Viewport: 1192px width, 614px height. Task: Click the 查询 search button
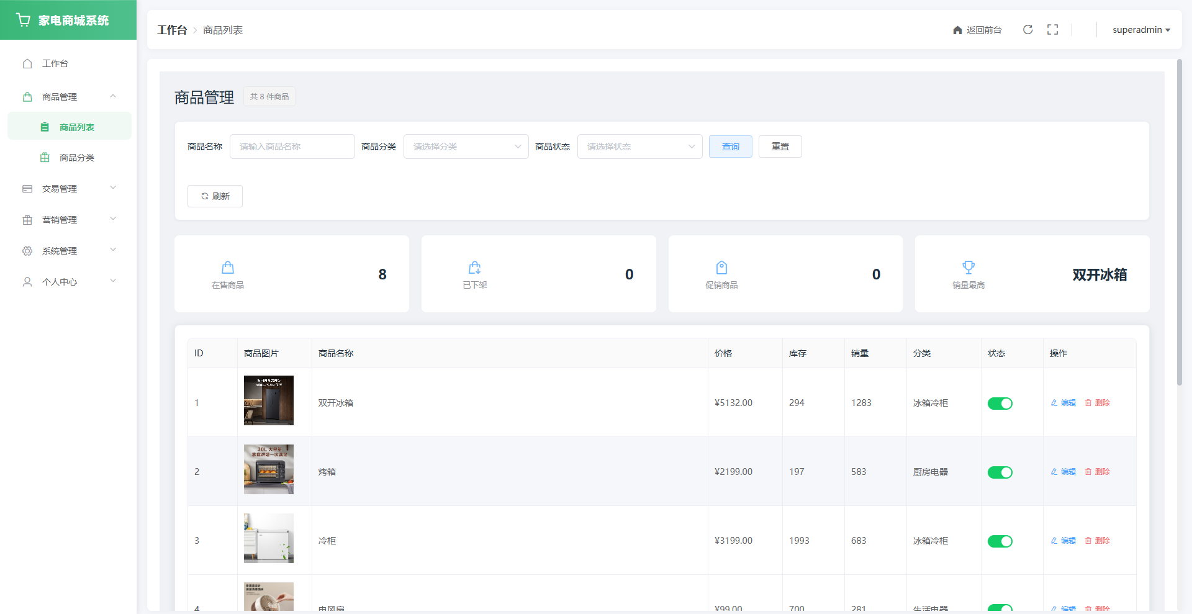click(730, 147)
